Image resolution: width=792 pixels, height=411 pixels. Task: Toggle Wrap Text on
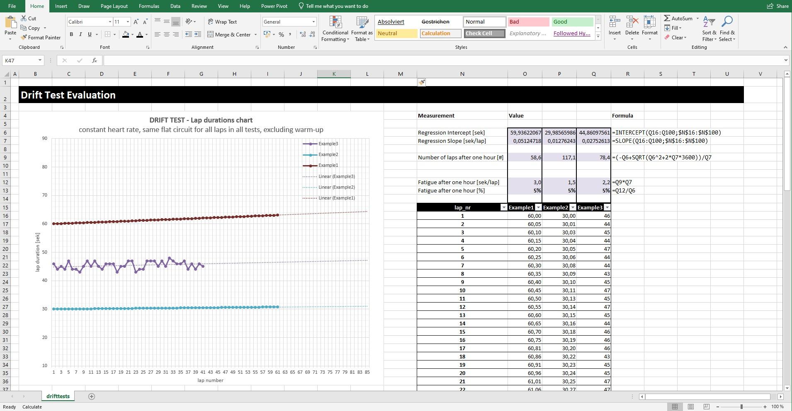point(222,22)
